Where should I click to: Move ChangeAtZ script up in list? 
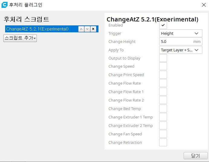(81, 29)
